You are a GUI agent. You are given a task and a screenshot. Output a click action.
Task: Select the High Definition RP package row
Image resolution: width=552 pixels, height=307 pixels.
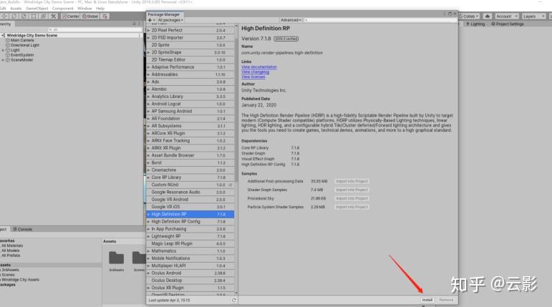click(x=190, y=214)
